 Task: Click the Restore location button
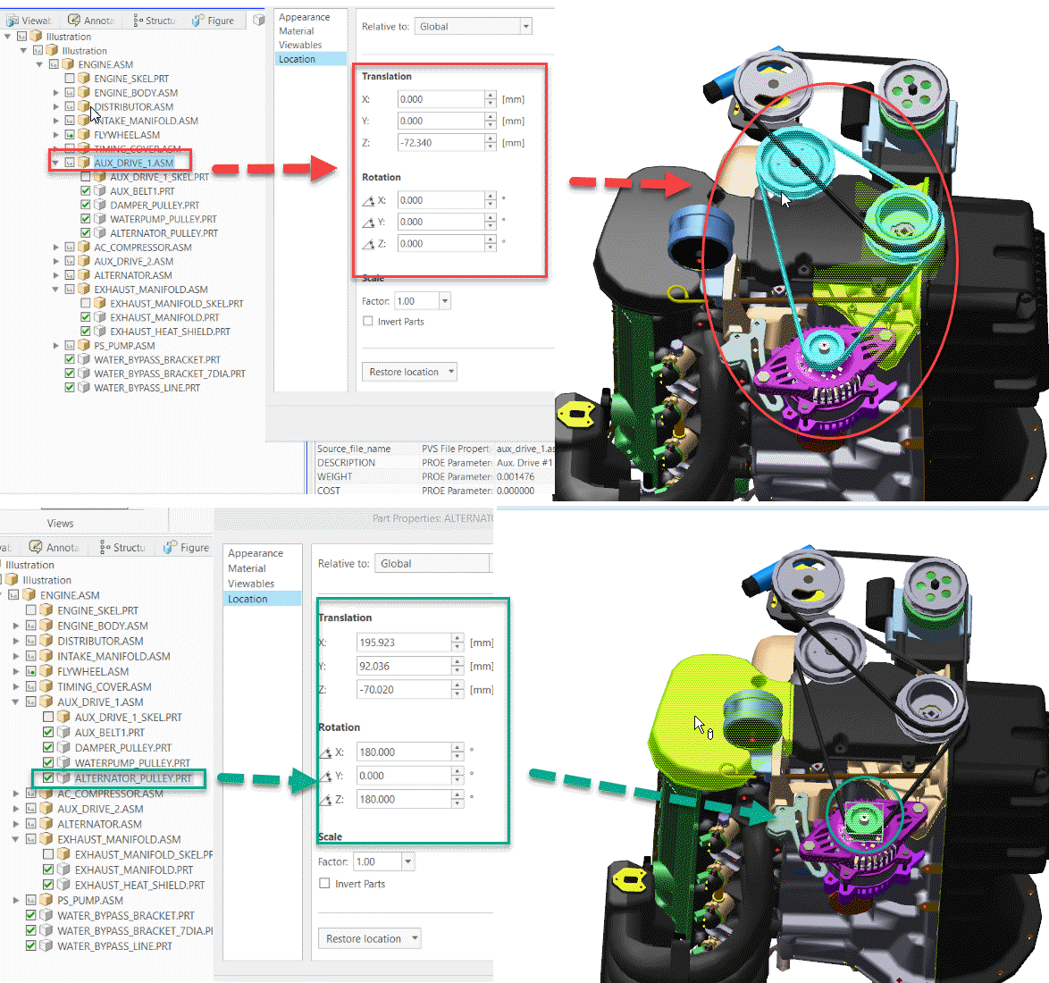[x=402, y=371]
